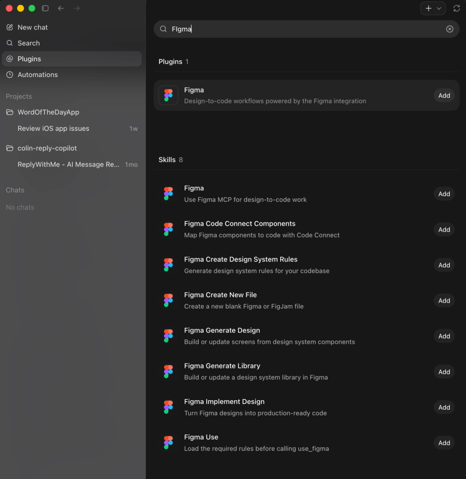466x479 pixels.
Task: Click Figma Implement Design logo icon
Action: coord(168,407)
